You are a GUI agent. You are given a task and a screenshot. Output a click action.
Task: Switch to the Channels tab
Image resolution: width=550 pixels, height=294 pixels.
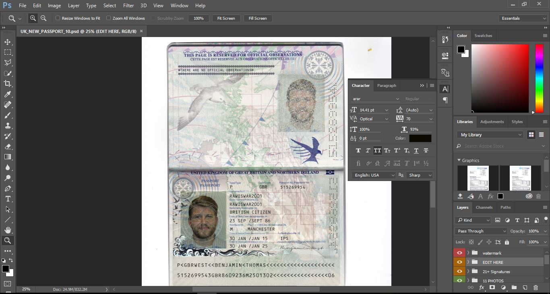(484, 207)
